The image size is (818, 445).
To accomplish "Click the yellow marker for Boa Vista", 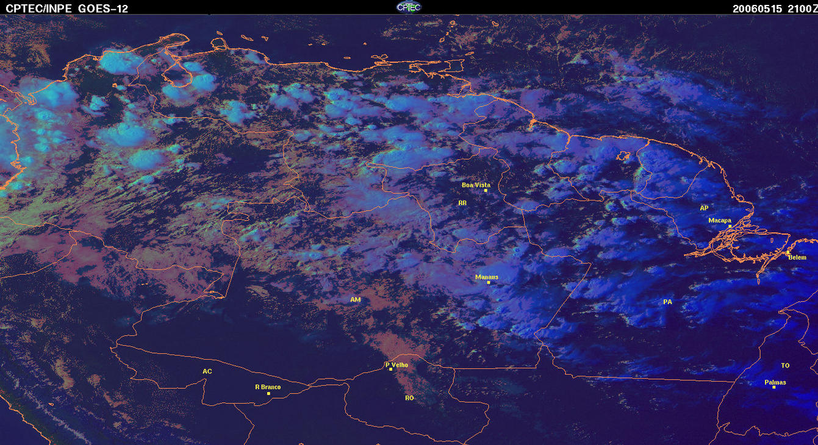I will tap(486, 191).
